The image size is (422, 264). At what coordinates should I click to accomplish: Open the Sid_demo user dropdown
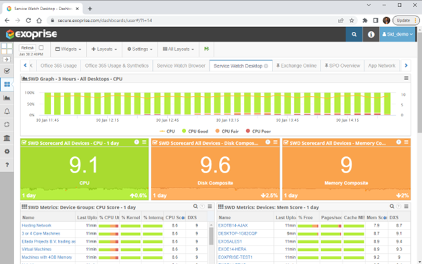click(397, 35)
